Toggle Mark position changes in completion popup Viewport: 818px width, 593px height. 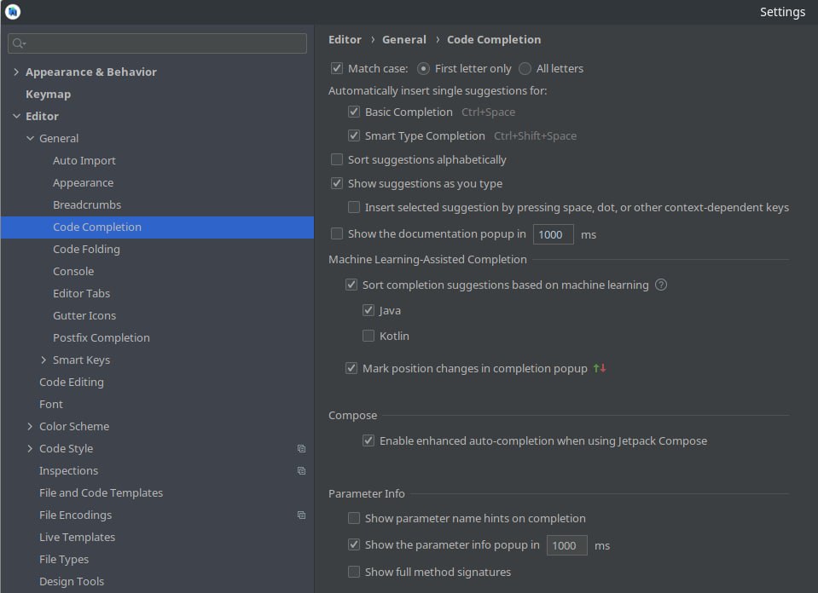tap(351, 368)
